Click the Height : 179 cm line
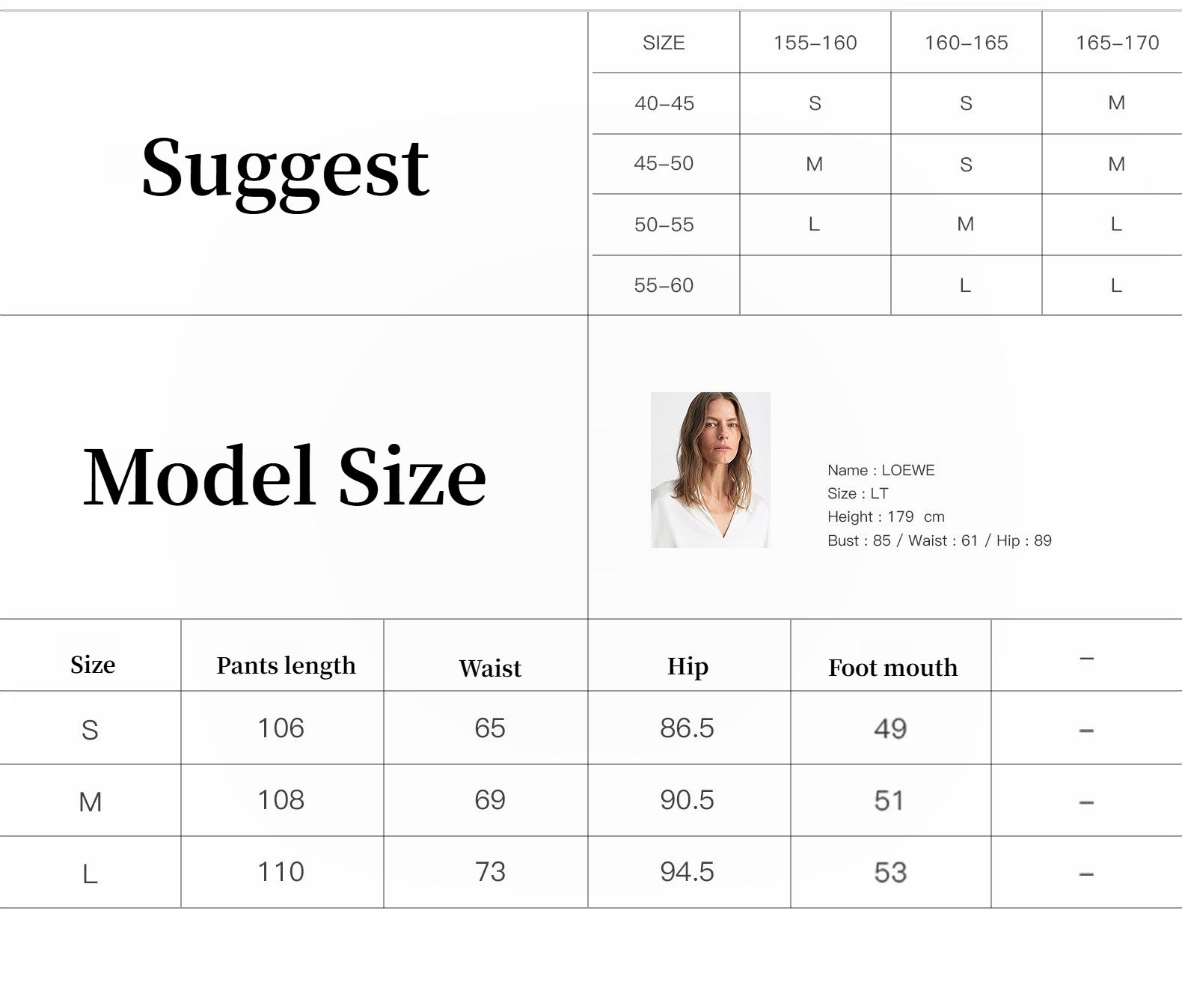The width and height of the screenshot is (1182, 1000). (x=886, y=516)
